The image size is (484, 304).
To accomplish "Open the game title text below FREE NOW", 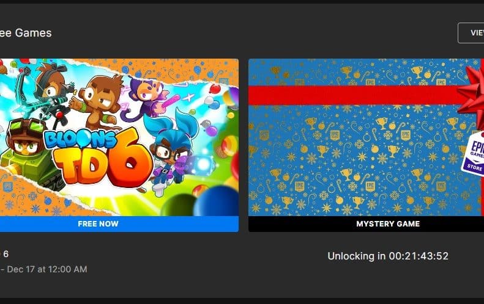I will point(4,254).
